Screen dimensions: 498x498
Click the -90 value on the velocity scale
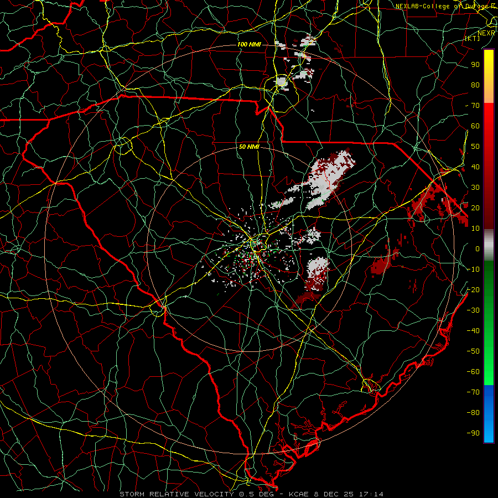[473, 433]
